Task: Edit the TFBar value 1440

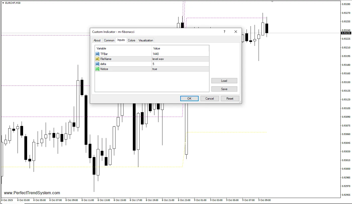Action: click(x=180, y=54)
